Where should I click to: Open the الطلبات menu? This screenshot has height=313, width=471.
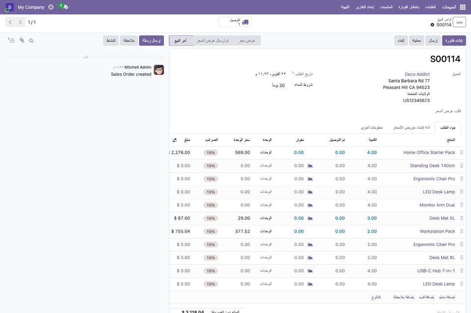pyautogui.click(x=430, y=7)
